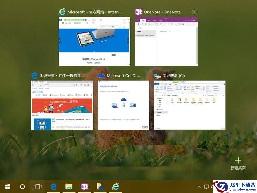Switch to Microsoft Internet Explorer window thumbnail

pos(94,42)
